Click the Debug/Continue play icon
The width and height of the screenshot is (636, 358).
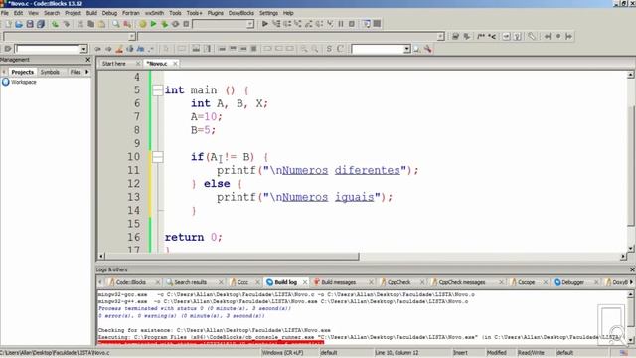click(x=265, y=24)
